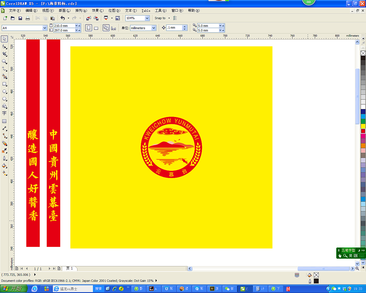
Task: Create a new document
Action: pos(5,18)
